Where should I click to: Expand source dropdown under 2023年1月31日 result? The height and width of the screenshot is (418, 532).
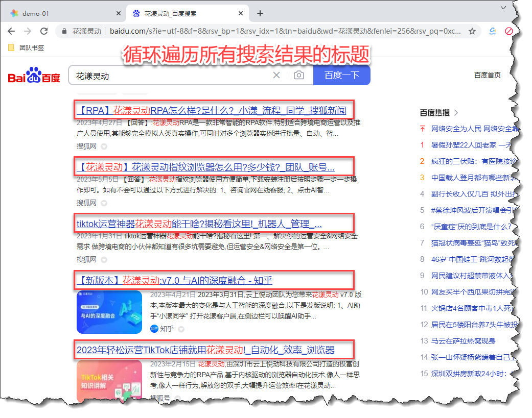(104, 260)
